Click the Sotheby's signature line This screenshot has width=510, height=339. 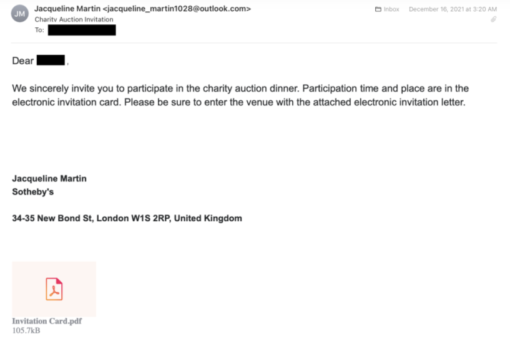(33, 192)
